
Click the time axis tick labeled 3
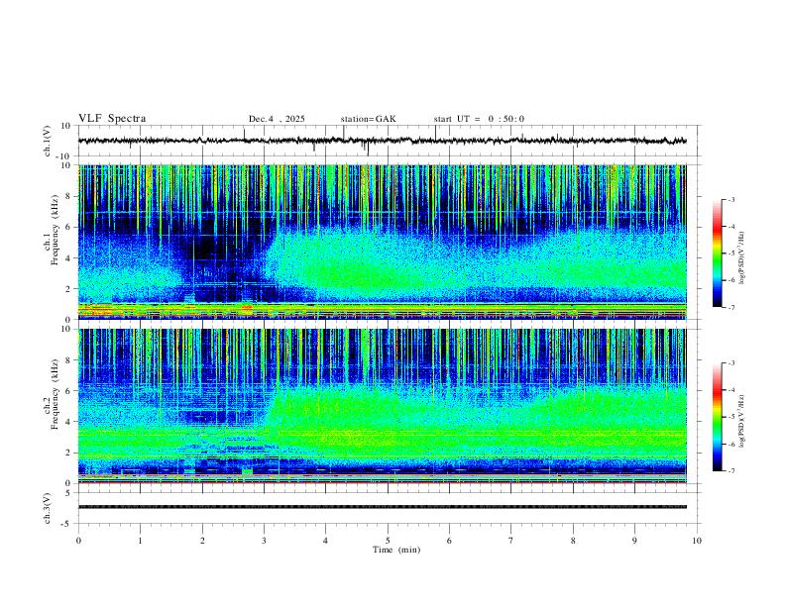click(264, 541)
